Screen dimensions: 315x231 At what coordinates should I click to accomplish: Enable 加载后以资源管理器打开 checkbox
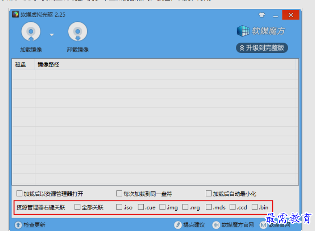(19, 194)
